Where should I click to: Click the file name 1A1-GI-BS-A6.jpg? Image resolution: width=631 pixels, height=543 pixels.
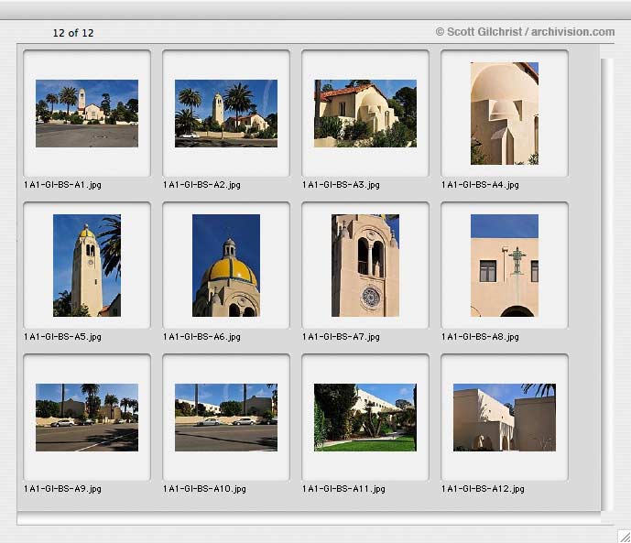pos(201,337)
